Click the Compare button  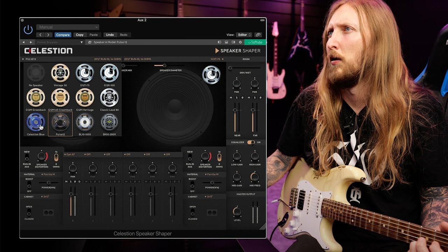tap(63, 35)
